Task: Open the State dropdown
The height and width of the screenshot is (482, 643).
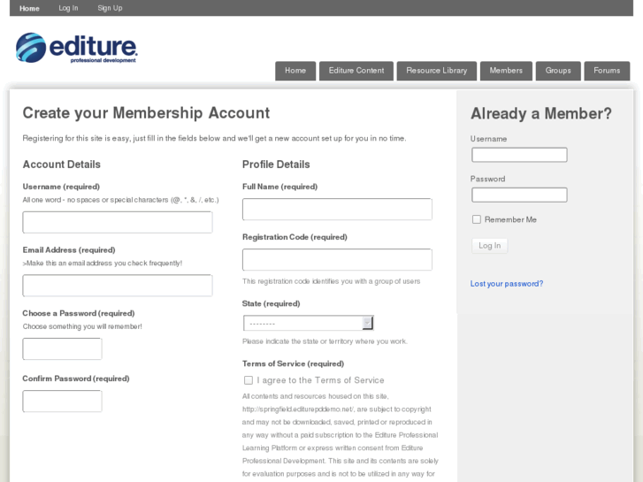Action: pyautogui.click(x=308, y=323)
